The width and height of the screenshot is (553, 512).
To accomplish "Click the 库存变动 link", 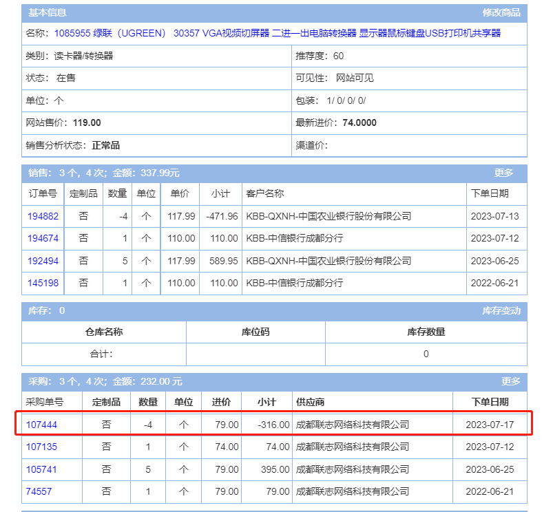I will pyautogui.click(x=501, y=310).
